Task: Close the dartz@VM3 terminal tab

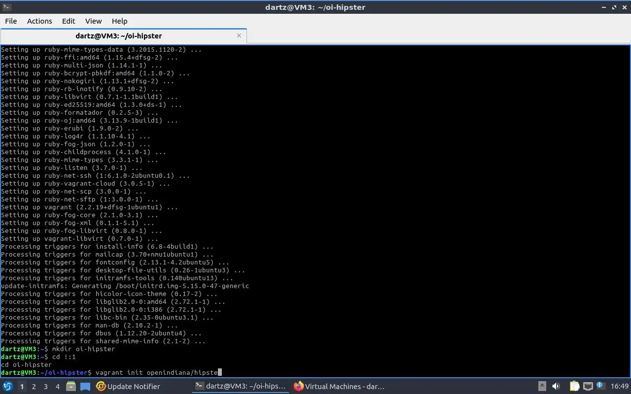Action: click(239, 35)
